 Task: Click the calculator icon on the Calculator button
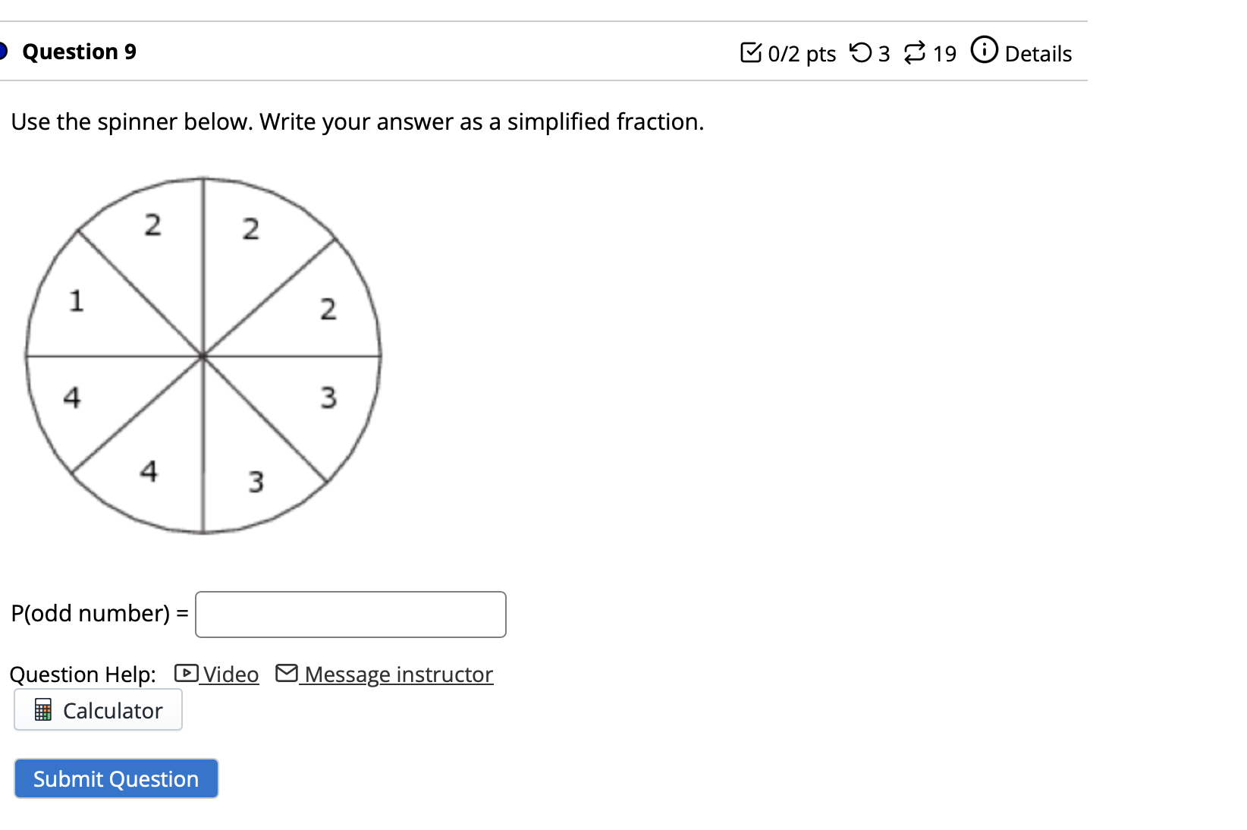coord(43,710)
